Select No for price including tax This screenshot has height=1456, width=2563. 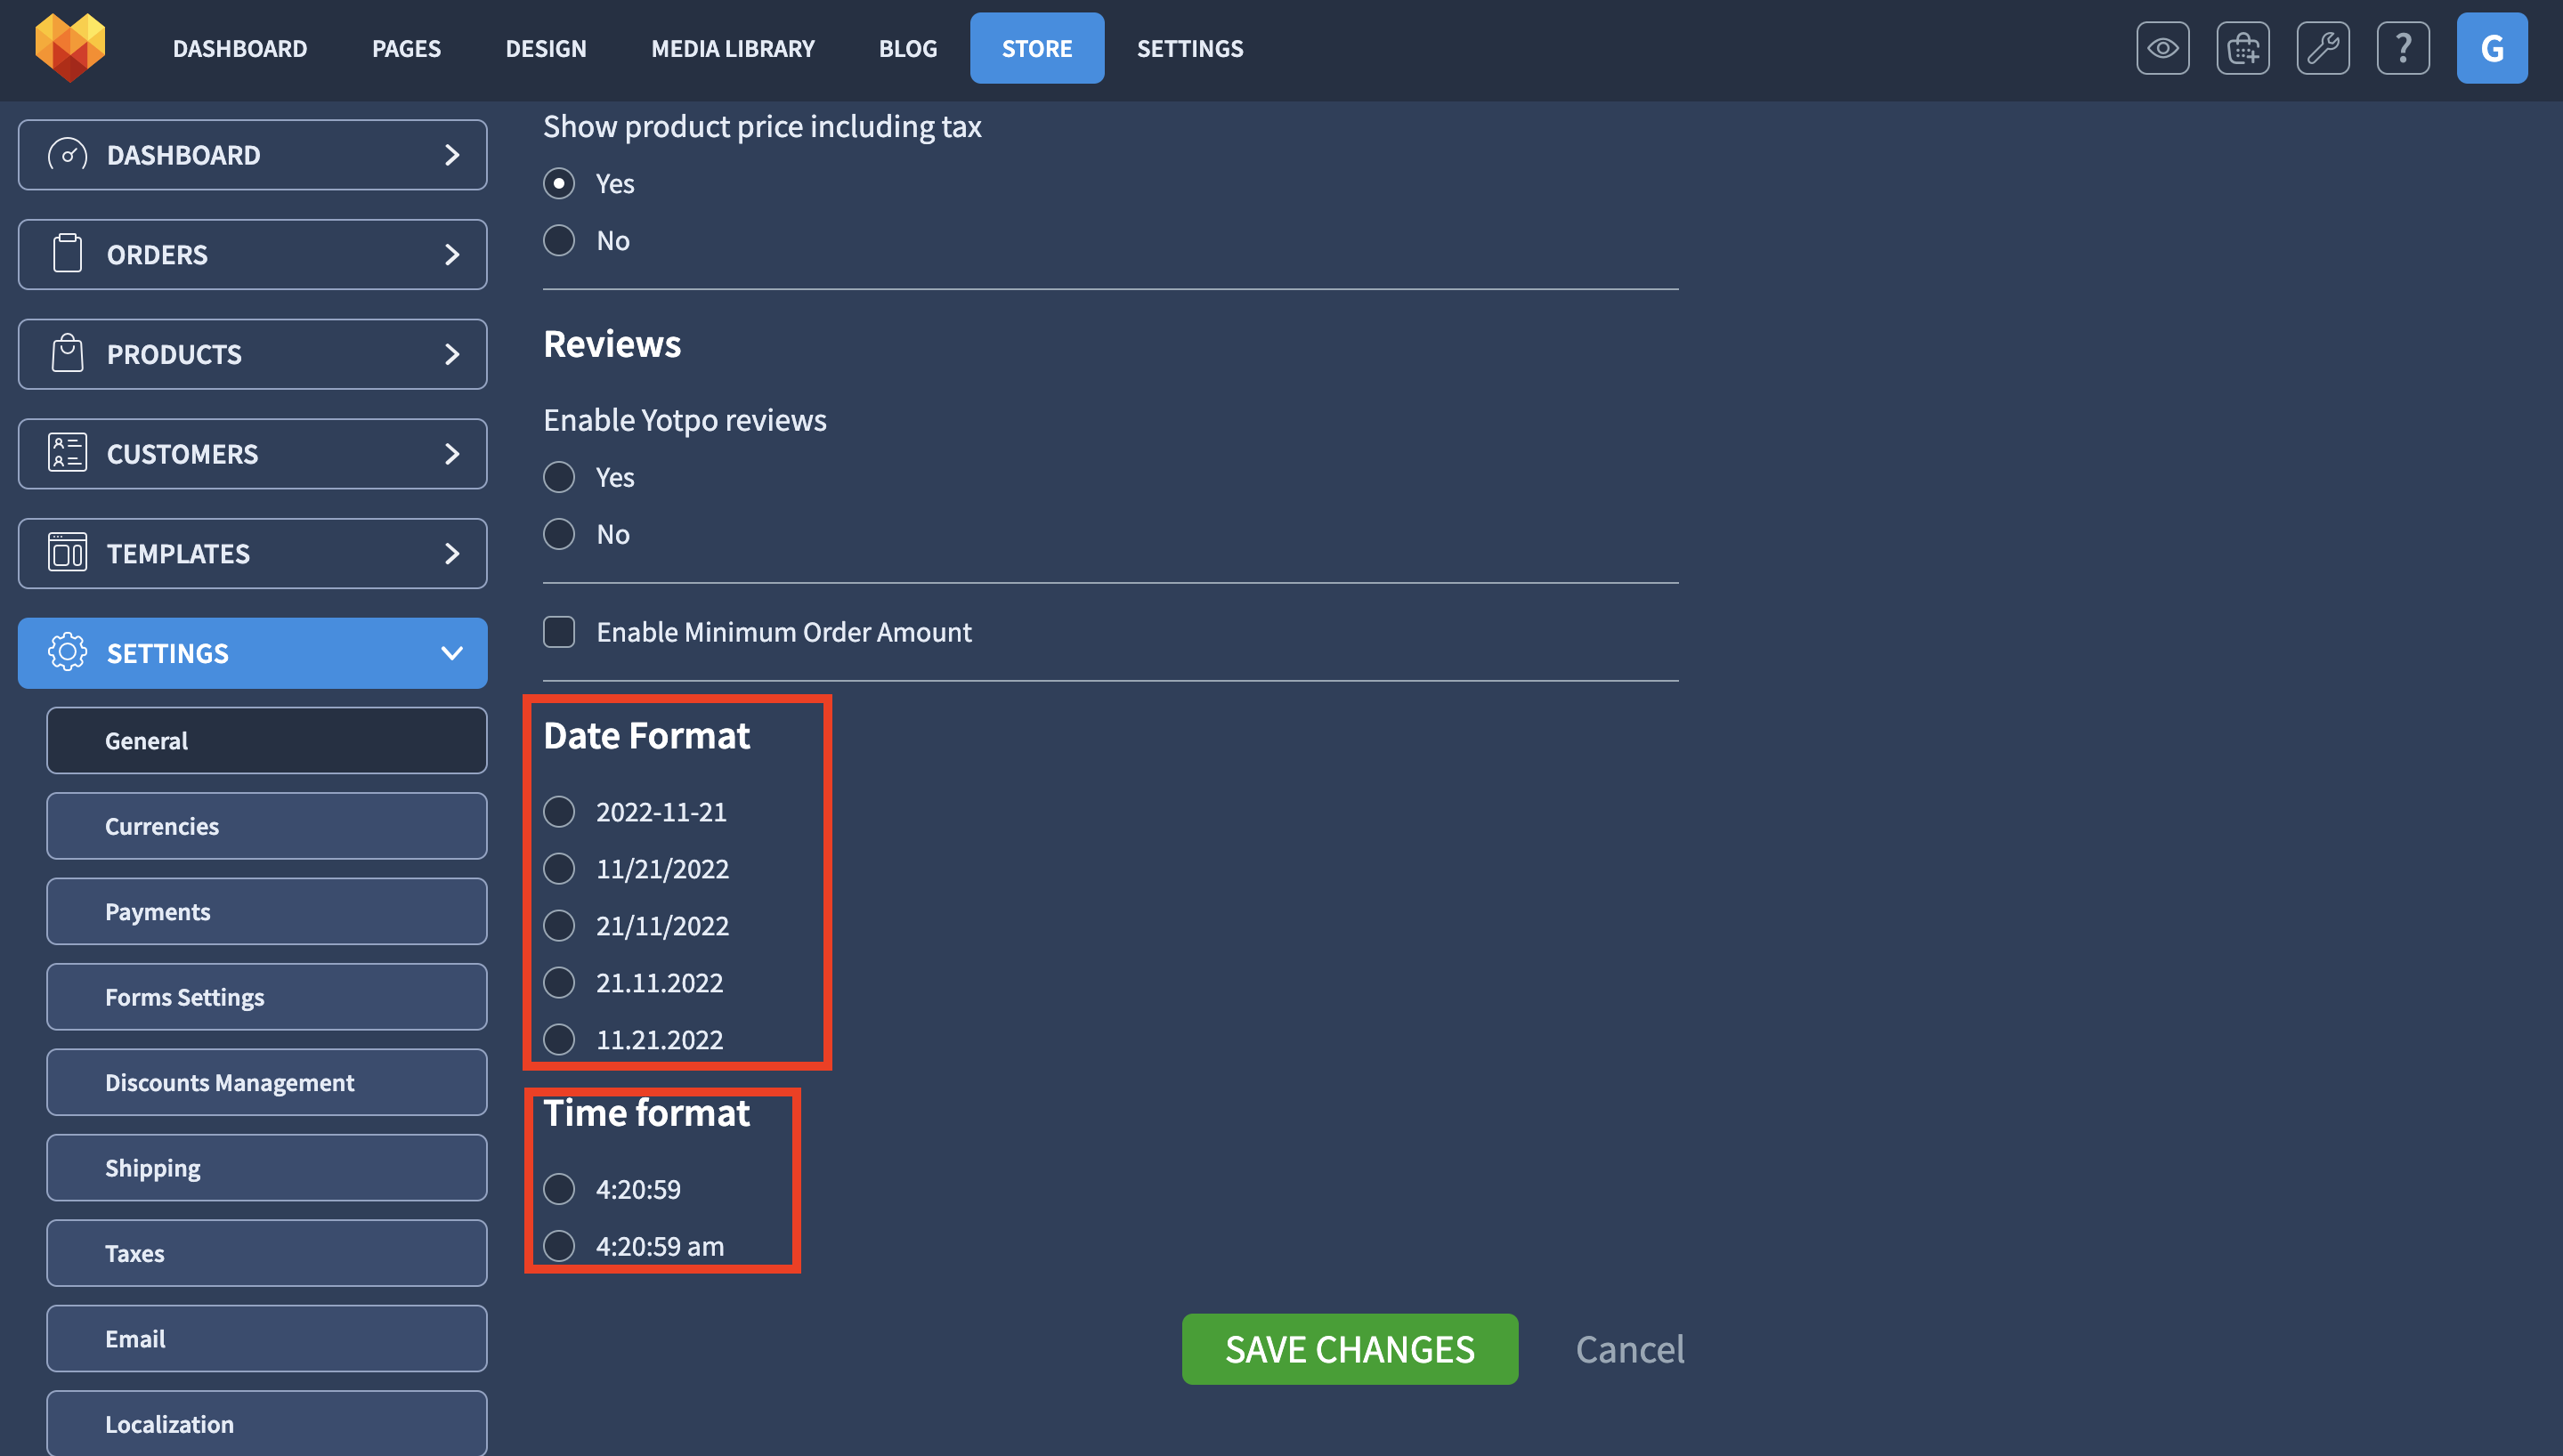coord(558,240)
